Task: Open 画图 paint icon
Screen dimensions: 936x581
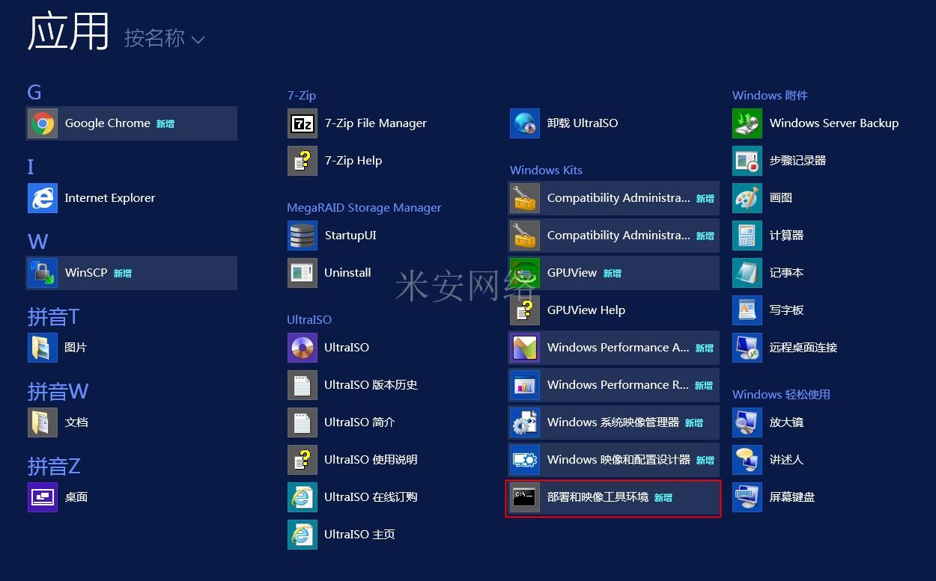Action: click(x=747, y=198)
